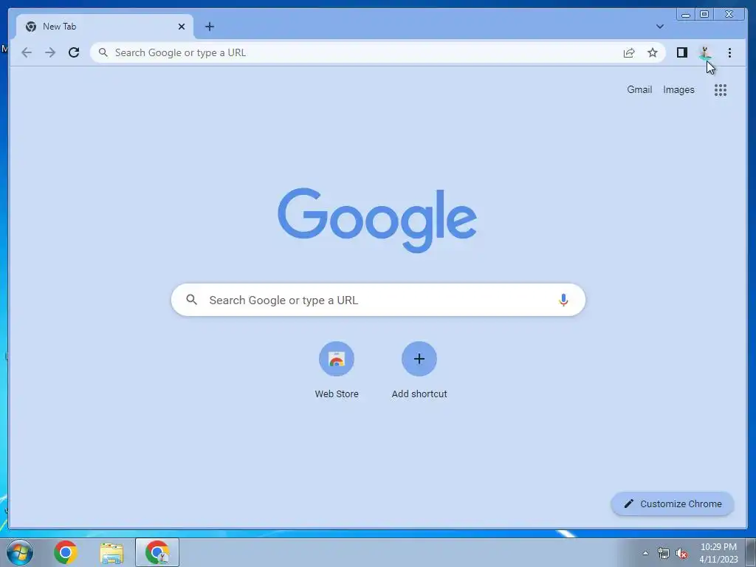Screen dimensions: 756x567
Task: Select the active Chrome profile taskbar button
Action: pyautogui.click(x=157, y=552)
